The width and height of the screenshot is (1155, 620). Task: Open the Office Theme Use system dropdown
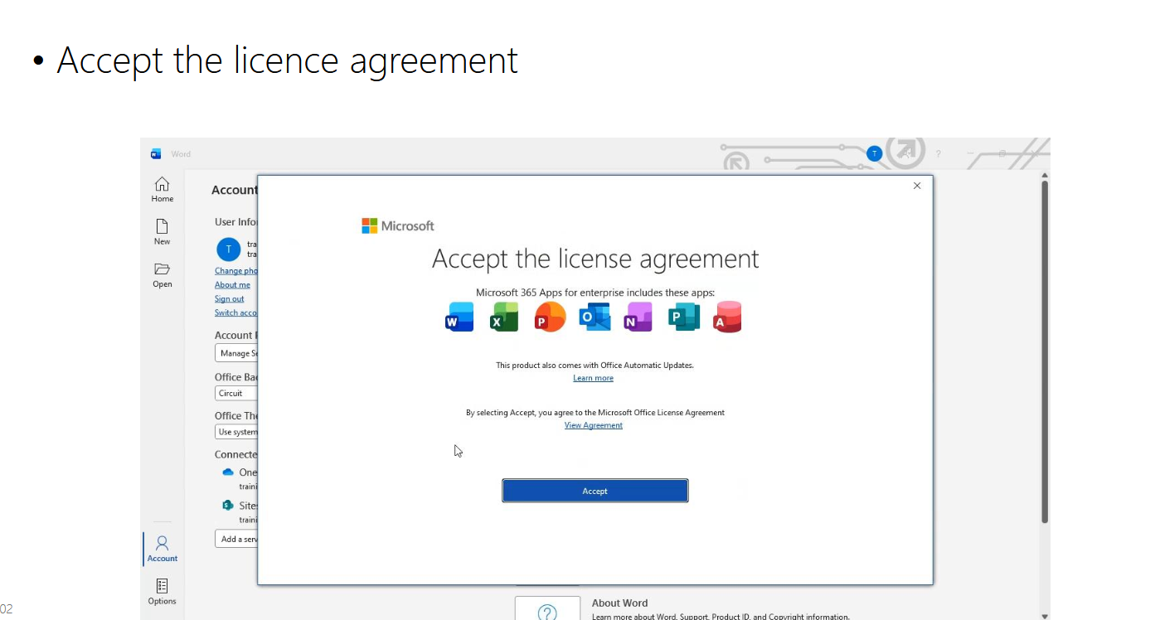coord(236,432)
